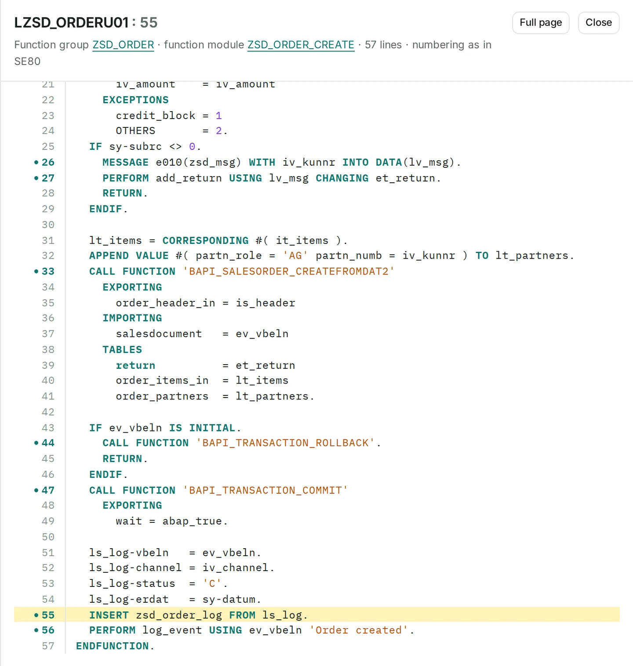Click the APPEND VALUE partn_role line
The image size is (633, 666).
click(332, 255)
